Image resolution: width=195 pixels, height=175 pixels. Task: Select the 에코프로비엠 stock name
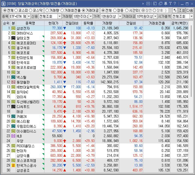pyautogui.click(x=26, y=67)
